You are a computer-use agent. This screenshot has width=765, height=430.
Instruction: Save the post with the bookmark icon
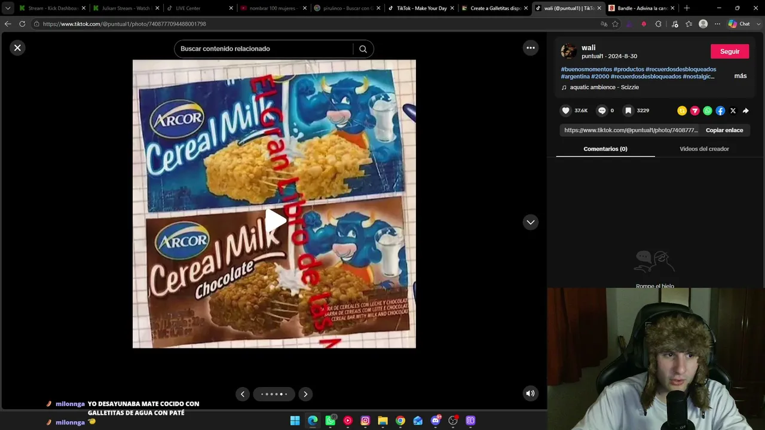(628, 110)
